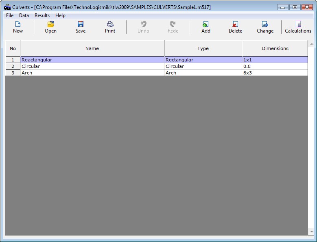
Task: Click the New document icon
Action: [x=18, y=27]
